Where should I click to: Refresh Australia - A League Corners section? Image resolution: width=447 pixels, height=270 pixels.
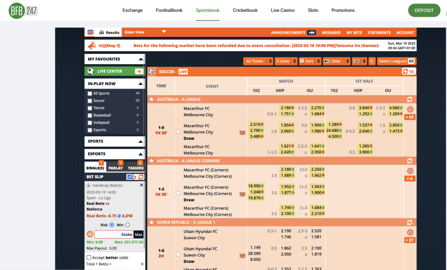pos(409,161)
